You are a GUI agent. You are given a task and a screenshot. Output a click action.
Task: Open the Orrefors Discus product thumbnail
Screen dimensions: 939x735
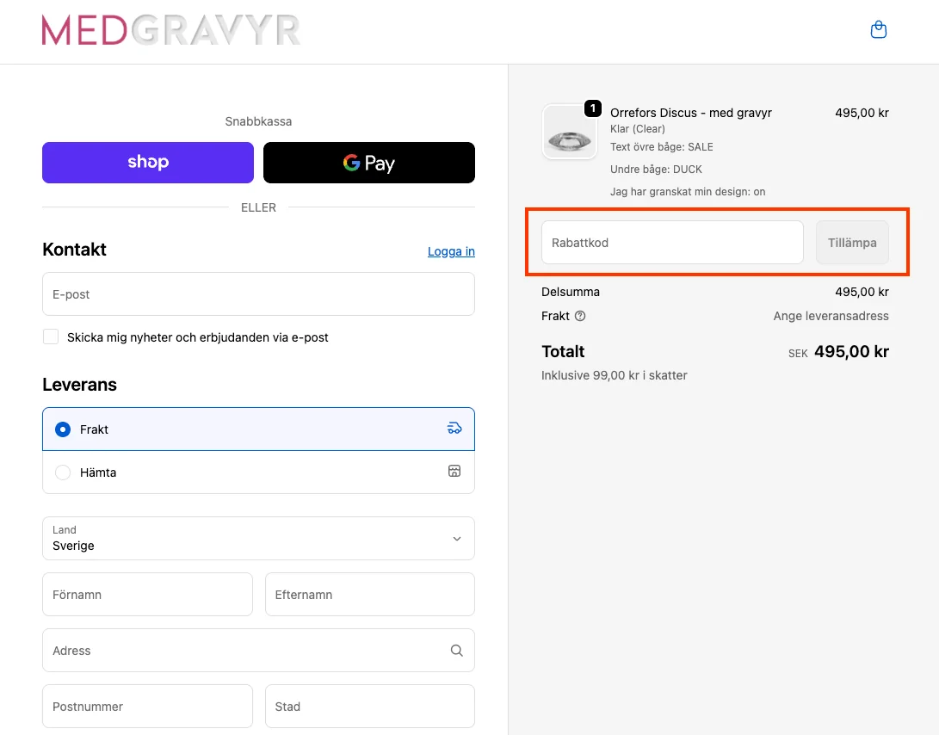pos(569,133)
